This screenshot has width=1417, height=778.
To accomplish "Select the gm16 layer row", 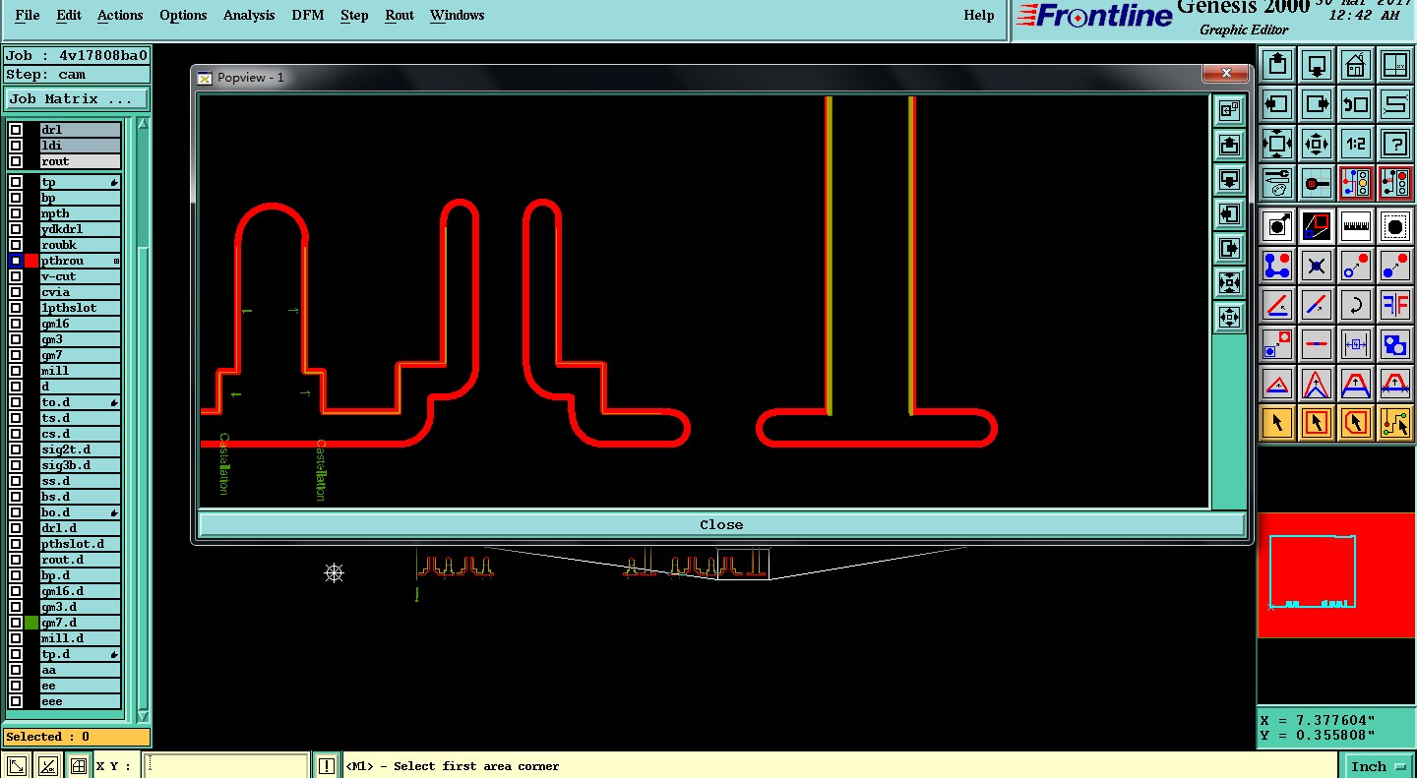I will 81,324.
